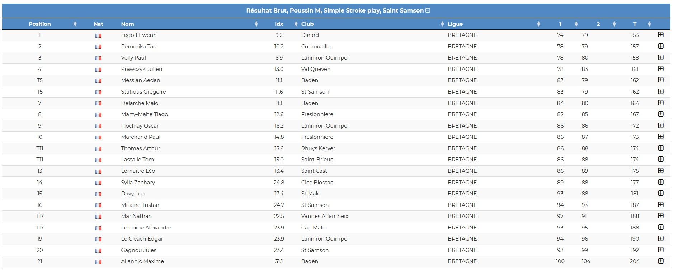The width and height of the screenshot is (673, 270).
Task: Select player name Sylla Zachary
Action: coord(138,183)
